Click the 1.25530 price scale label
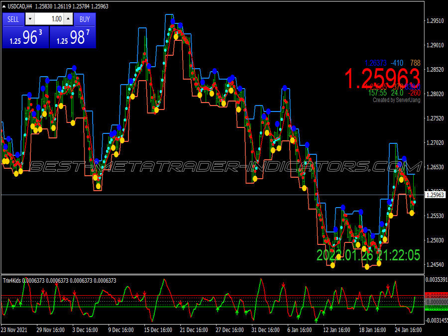Screen dimensions: 448x336 coord(435,216)
